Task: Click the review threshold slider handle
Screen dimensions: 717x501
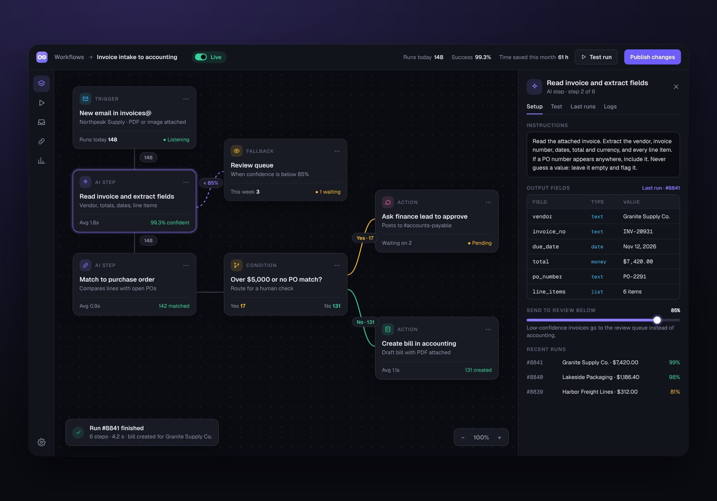Action: tap(657, 320)
